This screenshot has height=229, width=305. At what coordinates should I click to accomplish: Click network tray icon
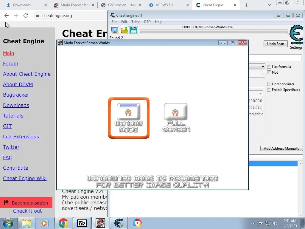point(268,223)
